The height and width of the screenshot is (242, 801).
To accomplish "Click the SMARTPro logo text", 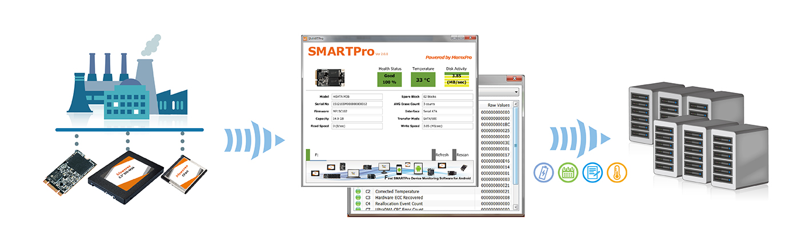I will [x=341, y=51].
